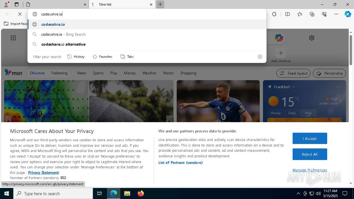Open the volume control in the system tray
The image size is (354, 199).
[x=318, y=193]
